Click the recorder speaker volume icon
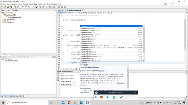Viewport: 188px width, 105px height. pos(108,97)
